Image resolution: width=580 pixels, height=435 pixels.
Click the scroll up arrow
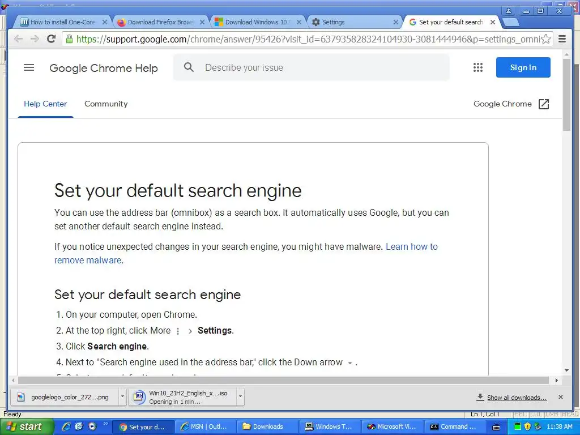pyautogui.click(x=566, y=54)
